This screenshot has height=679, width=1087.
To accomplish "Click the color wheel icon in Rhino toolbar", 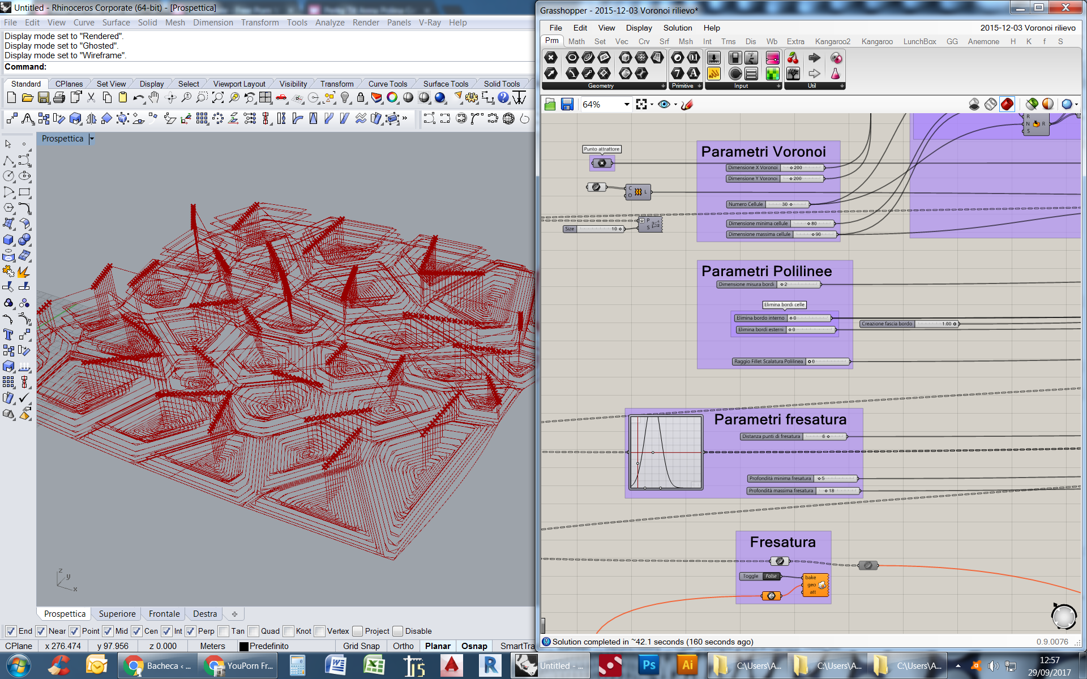I will (392, 98).
